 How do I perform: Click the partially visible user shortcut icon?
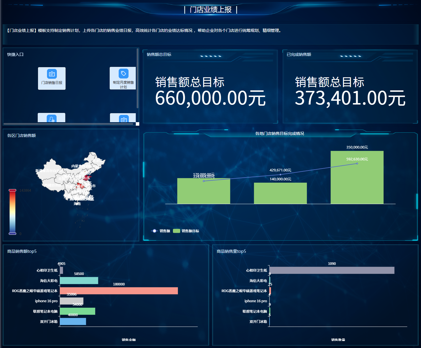click(x=52, y=119)
